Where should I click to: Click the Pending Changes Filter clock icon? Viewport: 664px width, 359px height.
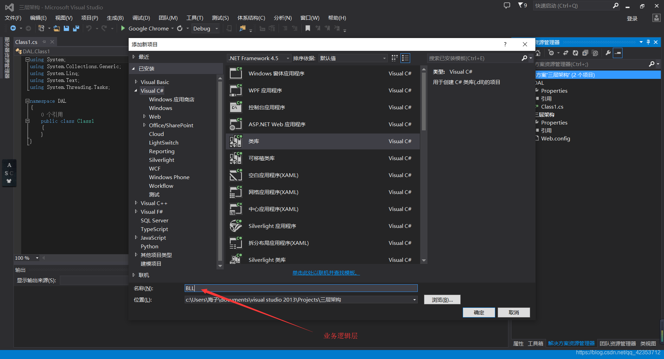point(551,53)
